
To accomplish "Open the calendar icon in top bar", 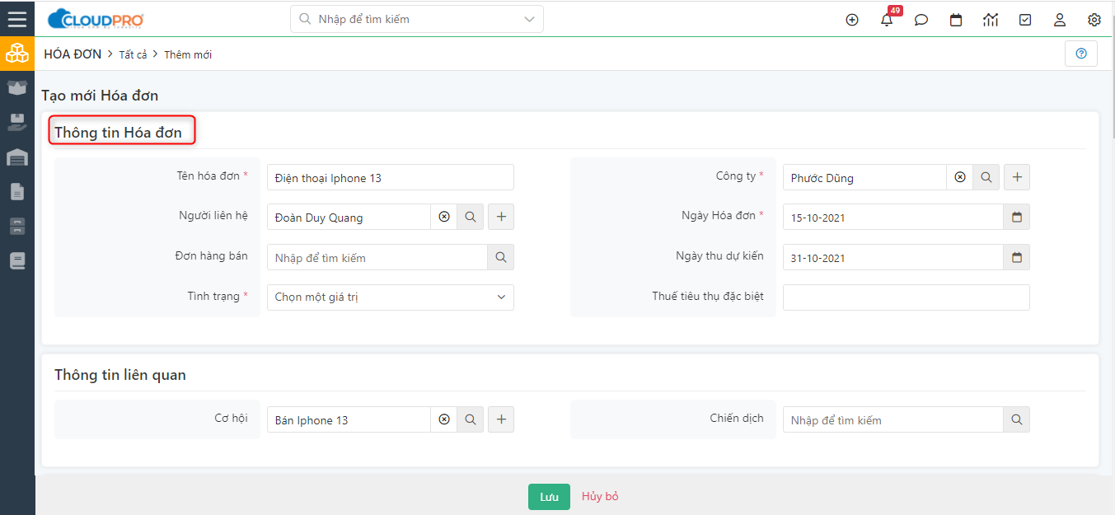I will coord(956,20).
